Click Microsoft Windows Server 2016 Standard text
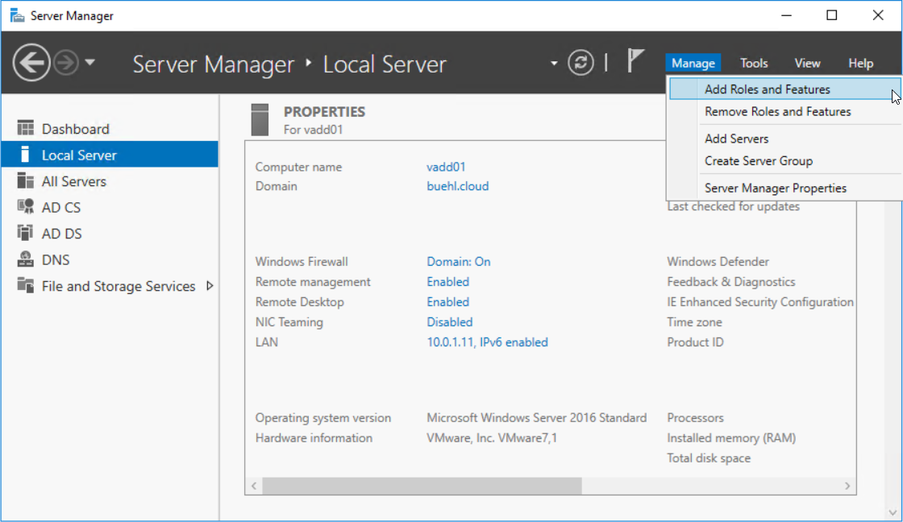Image resolution: width=903 pixels, height=522 pixels. pyautogui.click(x=537, y=418)
